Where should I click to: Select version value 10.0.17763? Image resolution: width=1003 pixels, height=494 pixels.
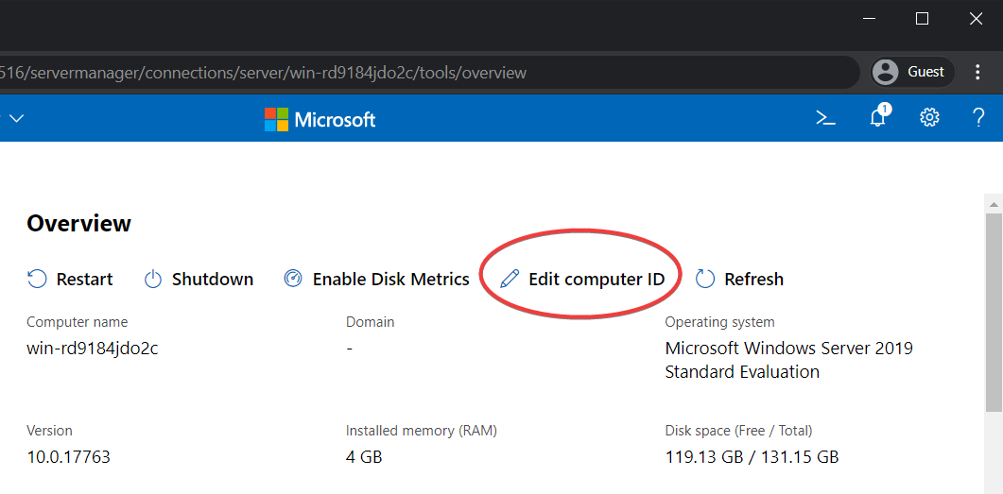[x=68, y=457]
